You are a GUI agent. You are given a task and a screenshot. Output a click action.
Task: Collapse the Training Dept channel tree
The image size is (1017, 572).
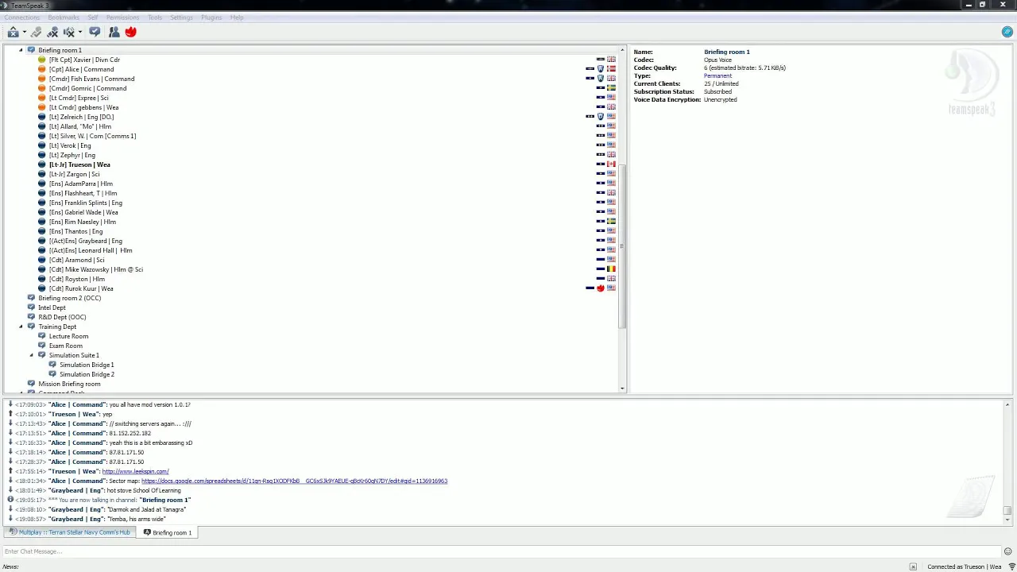21,327
